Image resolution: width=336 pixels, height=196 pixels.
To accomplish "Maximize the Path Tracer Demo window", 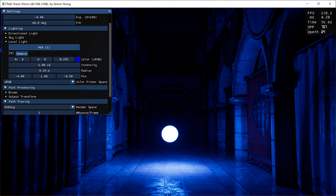I will pyautogui.click(x=318, y=4).
